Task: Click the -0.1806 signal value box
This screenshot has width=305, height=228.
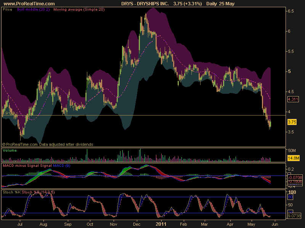Action: [x=295, y=182]
